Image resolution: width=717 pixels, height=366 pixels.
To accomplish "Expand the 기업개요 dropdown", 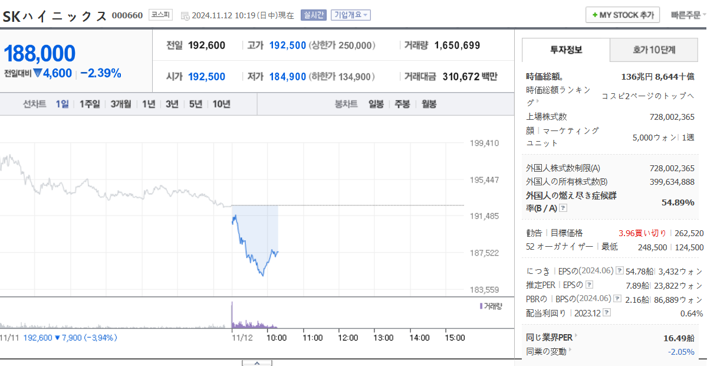I will tap(350, 15).
